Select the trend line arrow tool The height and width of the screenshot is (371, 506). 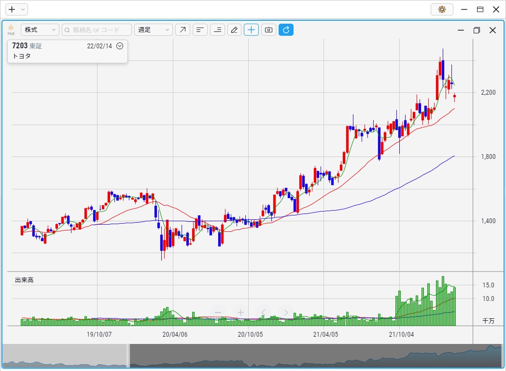click(183, 30)
